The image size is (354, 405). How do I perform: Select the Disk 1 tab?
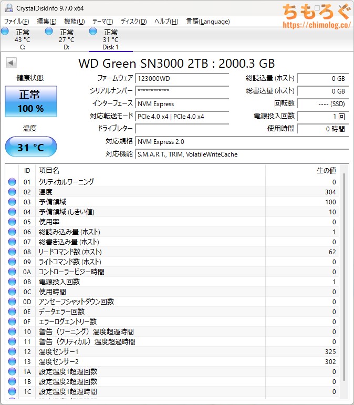(110, 39)
